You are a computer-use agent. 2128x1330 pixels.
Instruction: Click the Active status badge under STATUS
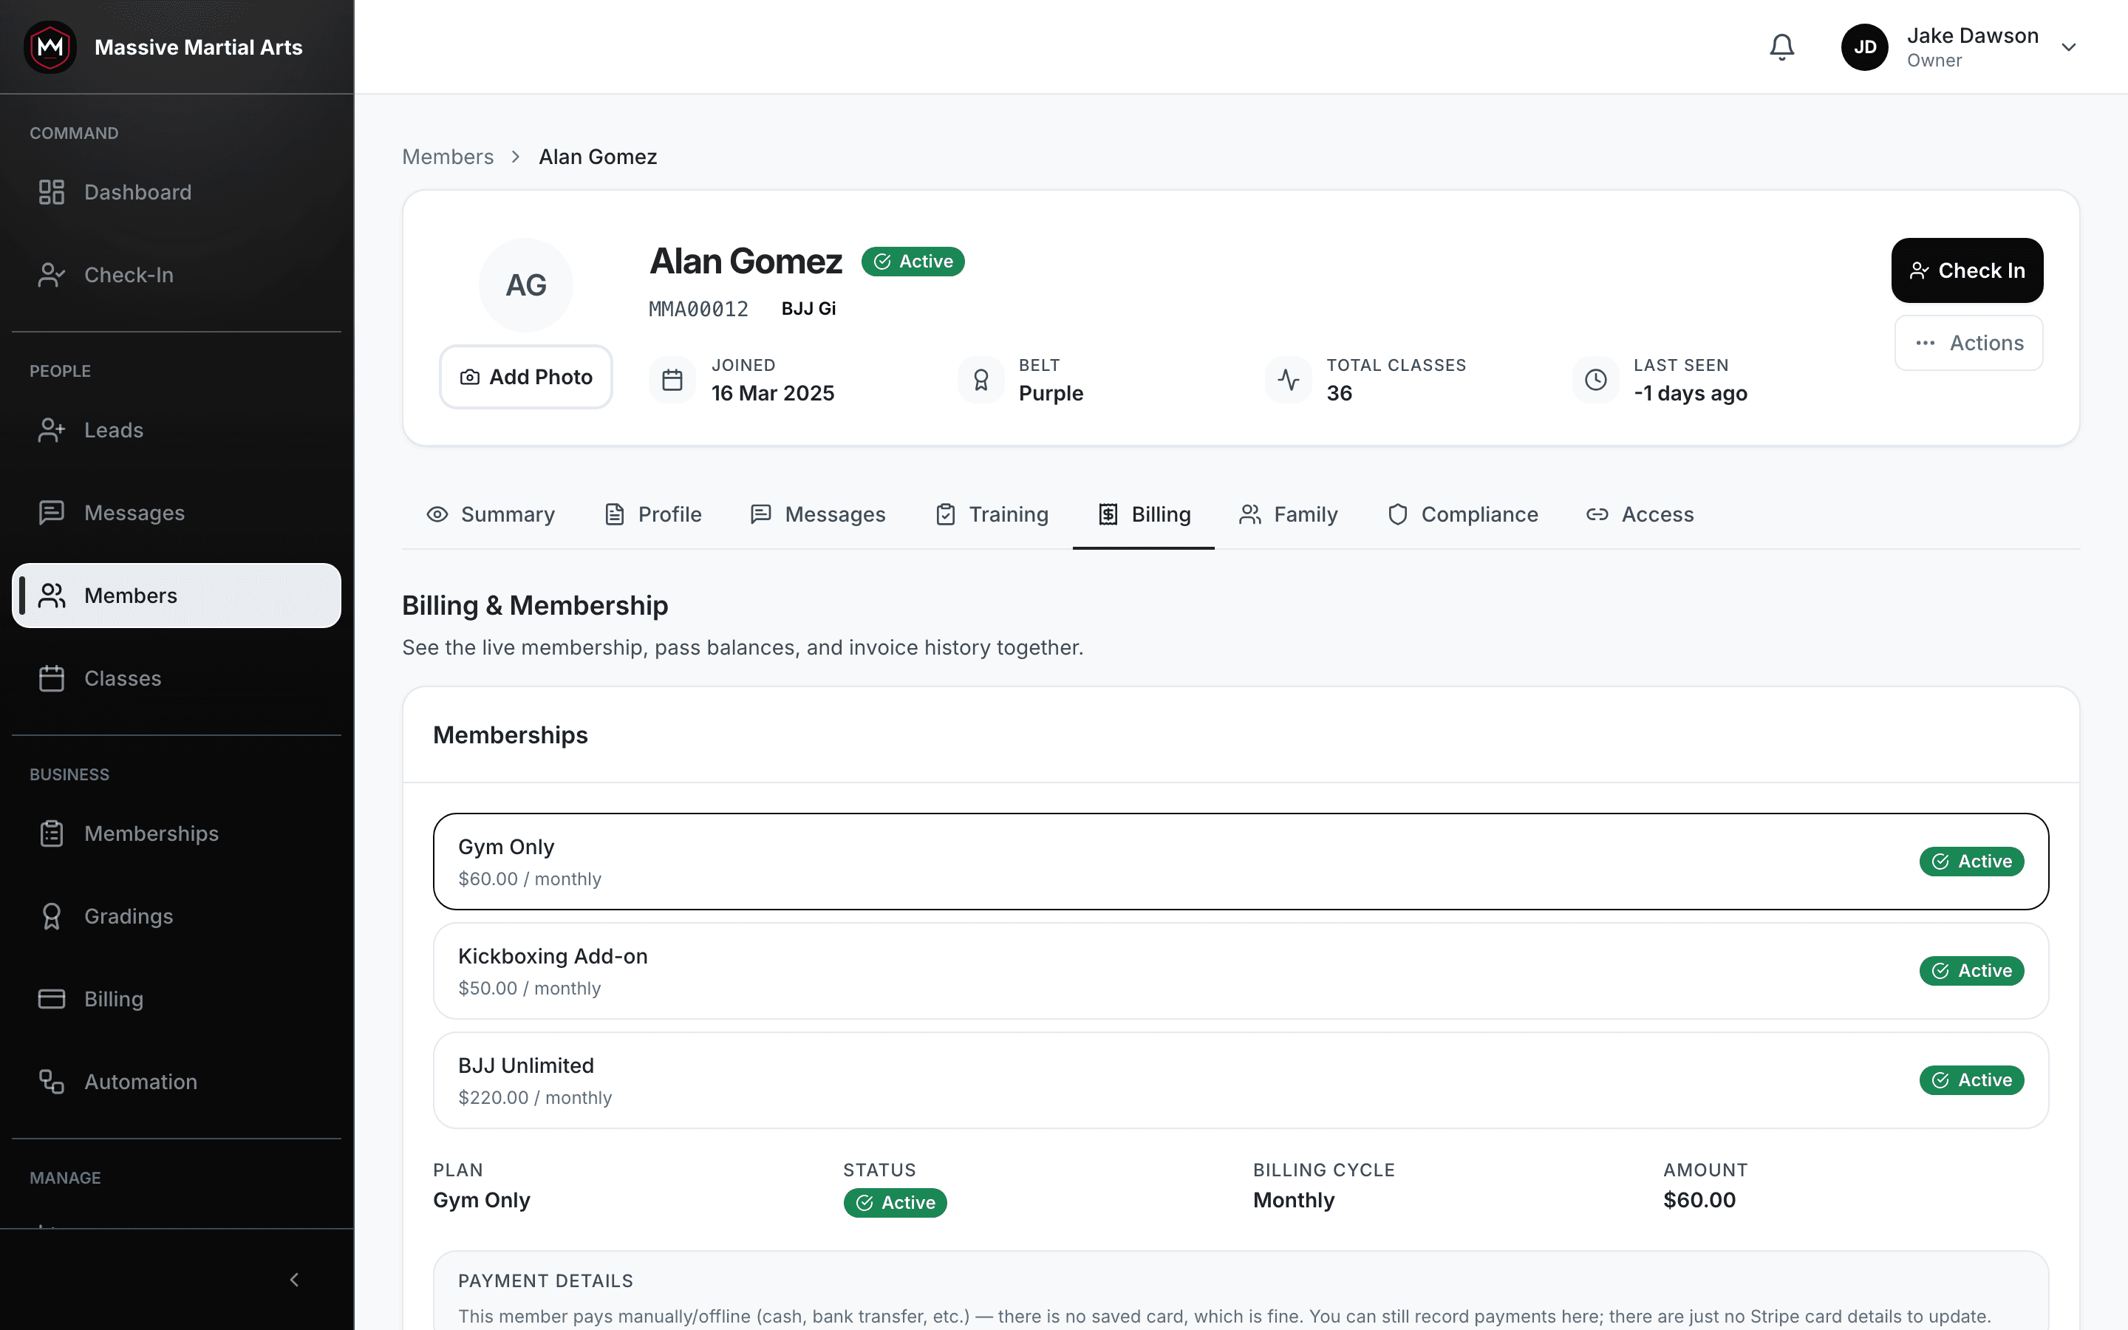click(x=896, y=1202)
